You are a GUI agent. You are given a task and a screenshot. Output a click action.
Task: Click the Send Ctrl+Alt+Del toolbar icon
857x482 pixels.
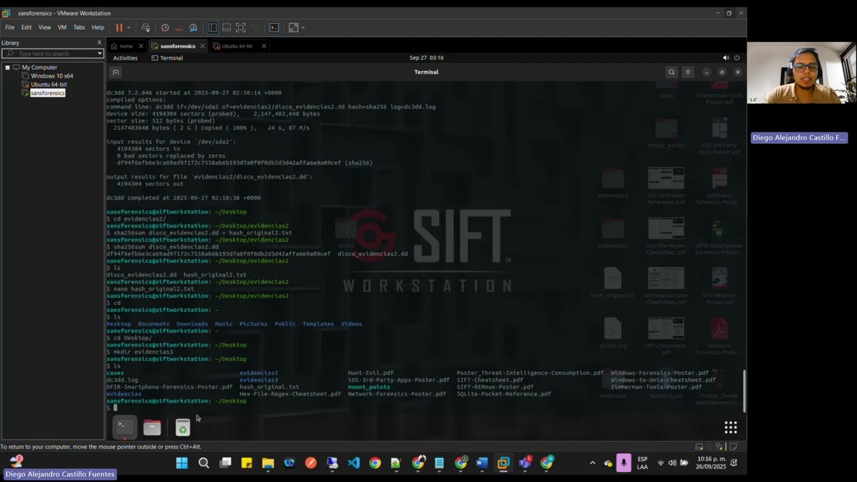tap(145, 27)
